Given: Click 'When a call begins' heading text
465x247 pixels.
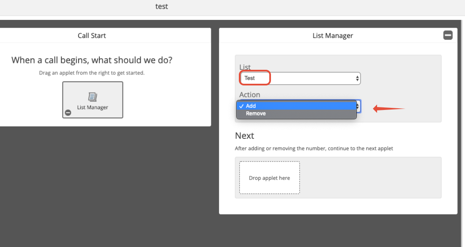Looking at the screenshot, I should tap(92, 60).
